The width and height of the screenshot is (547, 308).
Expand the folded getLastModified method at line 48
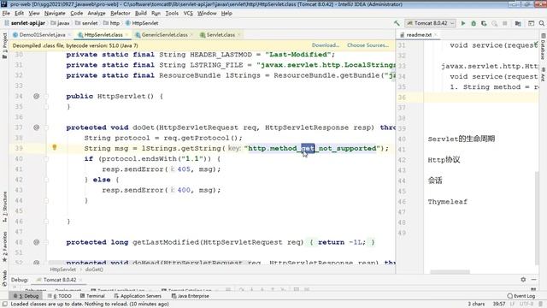46,242
